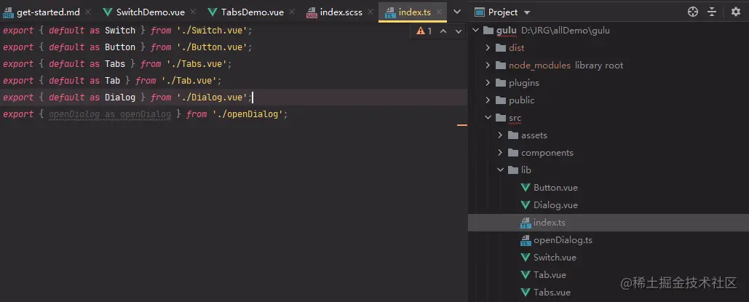
Task: Open Dialog.vue in project tree
Action: click(555, 205)
